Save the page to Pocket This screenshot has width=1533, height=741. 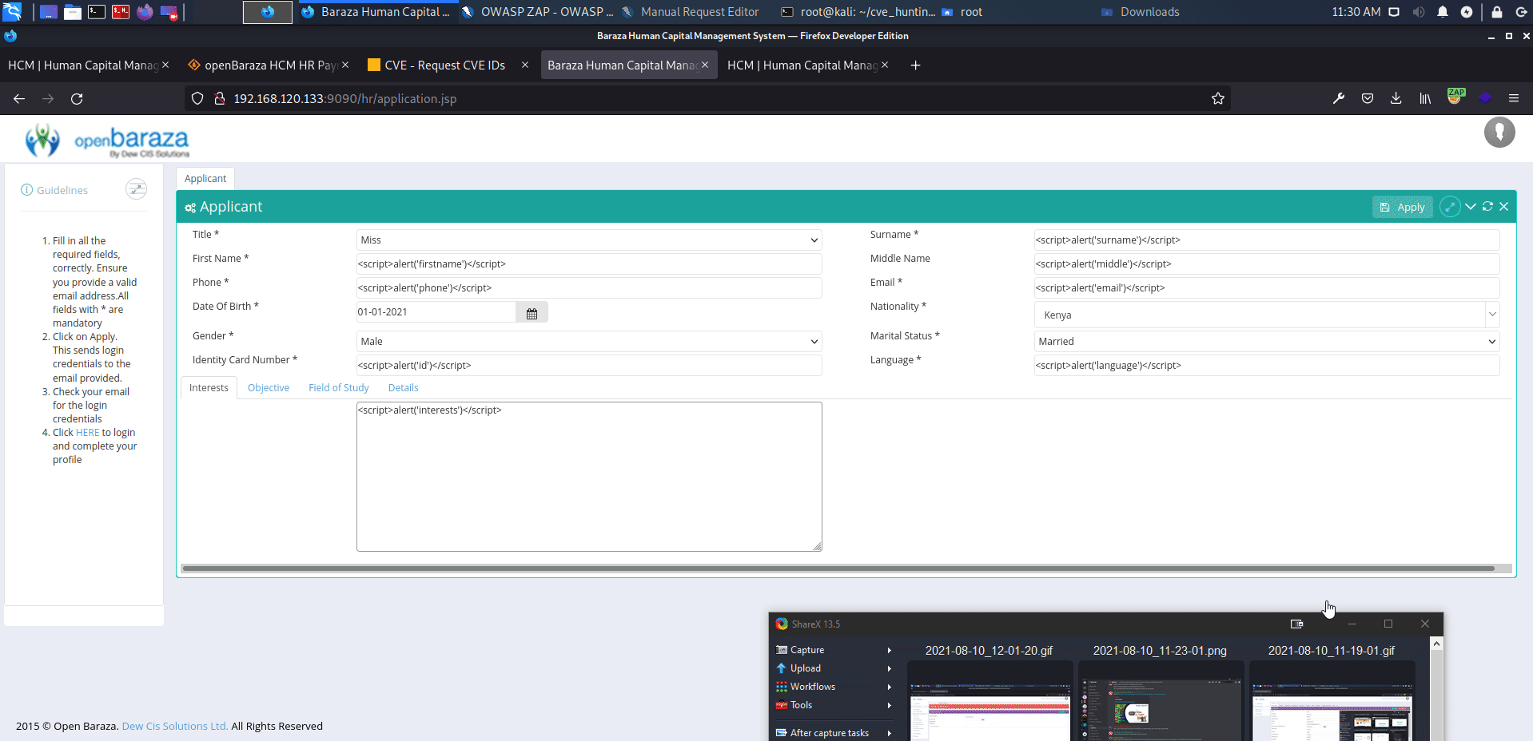click(1368, 99)
